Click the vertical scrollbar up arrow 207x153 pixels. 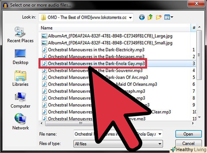click(199, 27)
